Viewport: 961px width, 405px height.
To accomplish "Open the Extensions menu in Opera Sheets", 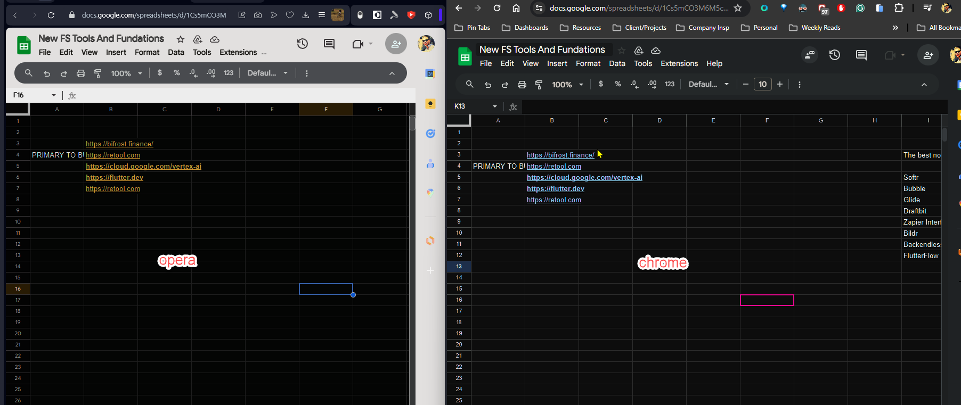I will [x=238, y=52].
